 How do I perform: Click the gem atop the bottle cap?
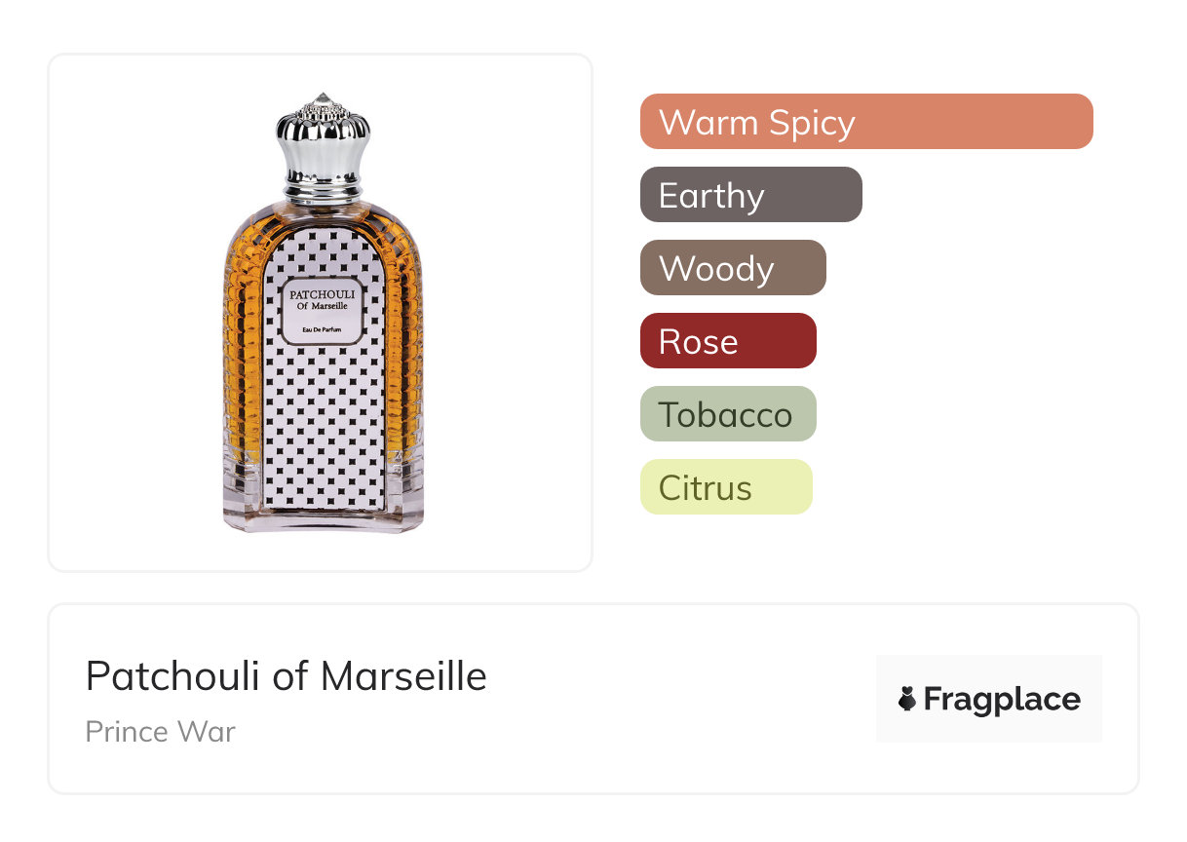pyautogui.click(x=323, y=99)
